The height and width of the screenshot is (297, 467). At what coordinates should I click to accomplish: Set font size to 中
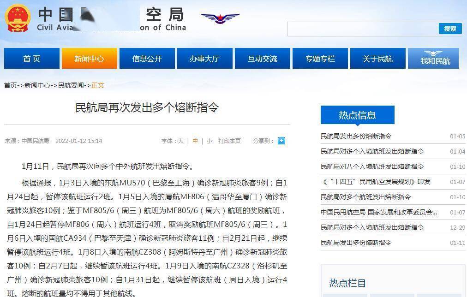pos(195,141)
